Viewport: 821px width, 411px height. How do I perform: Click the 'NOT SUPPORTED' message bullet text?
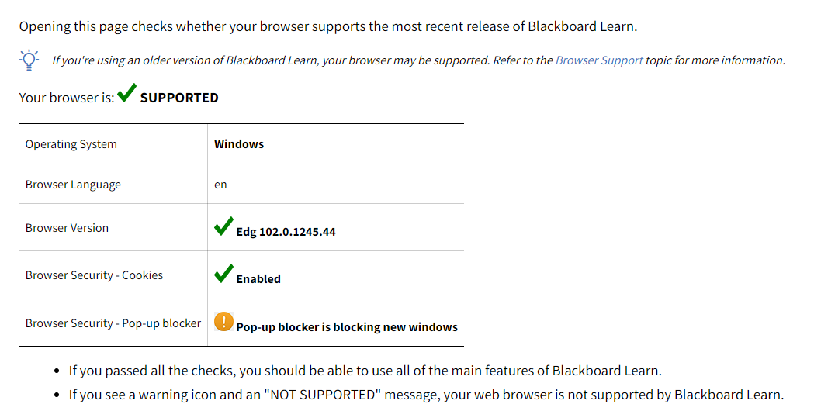[426, 395]
